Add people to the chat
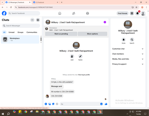Viewport: 149px width, 116px height. (x=72, y=56)
